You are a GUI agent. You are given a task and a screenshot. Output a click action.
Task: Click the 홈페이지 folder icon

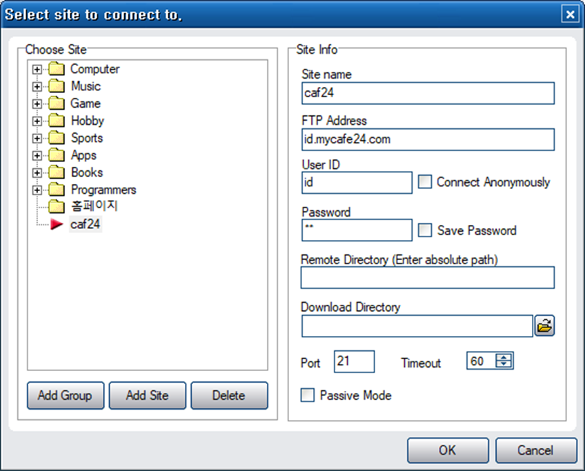57,206
